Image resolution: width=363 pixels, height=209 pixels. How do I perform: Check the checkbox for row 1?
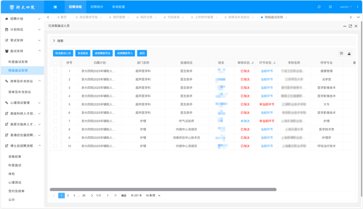55,71
